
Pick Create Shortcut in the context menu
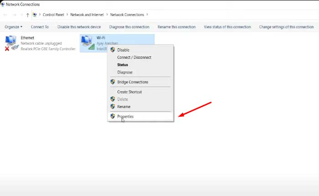coord(129,92)
